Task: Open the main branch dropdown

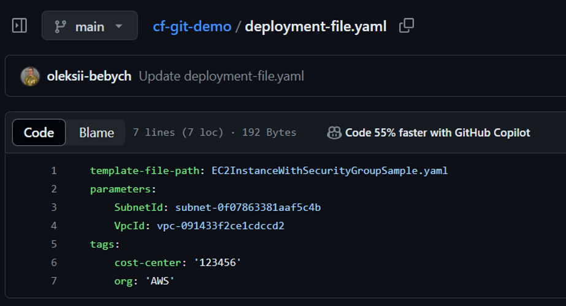Action: point(90,25)
